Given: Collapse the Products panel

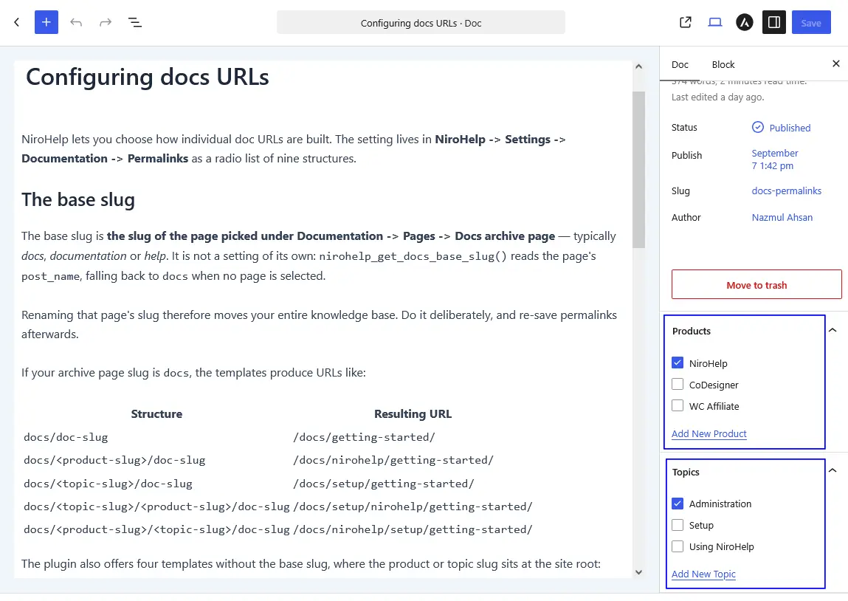Looking at the screenshot, I should click(833, 330).
